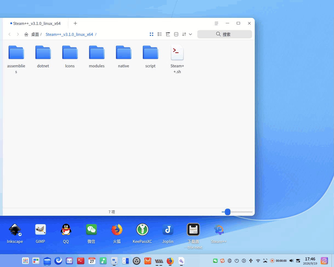Expand the toolbar chevron dropdown
334x267 pixels.
190,34
